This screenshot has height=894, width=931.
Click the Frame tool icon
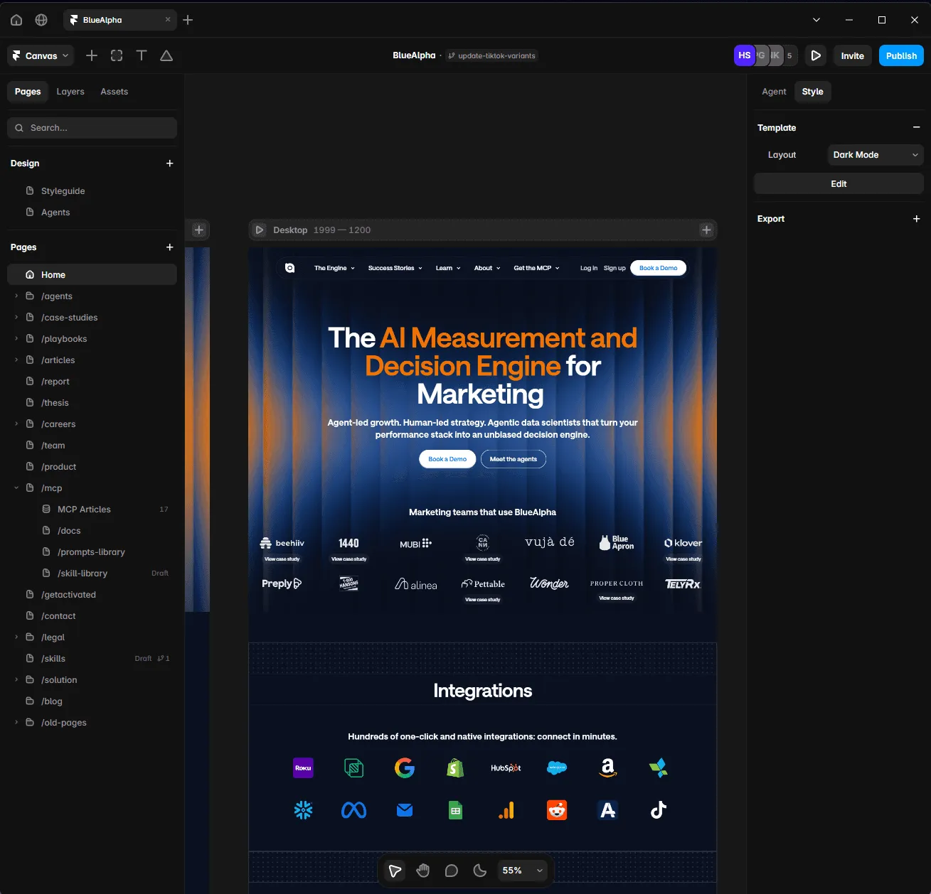tap(117, 55)
